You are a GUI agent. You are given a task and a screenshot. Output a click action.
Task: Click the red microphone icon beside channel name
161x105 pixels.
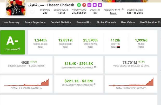84,5
